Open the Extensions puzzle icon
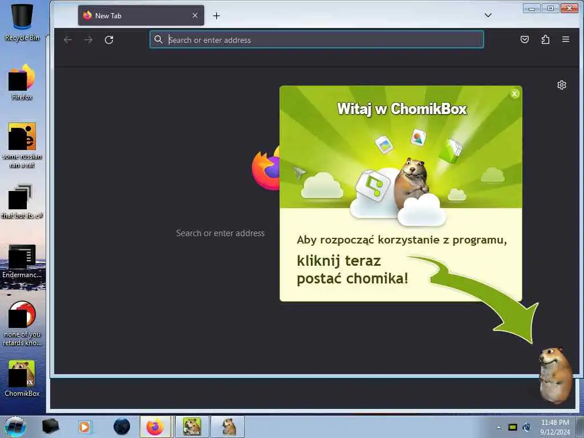The height and width of the screenshot is (438, 584). click(x=545, y=39)
